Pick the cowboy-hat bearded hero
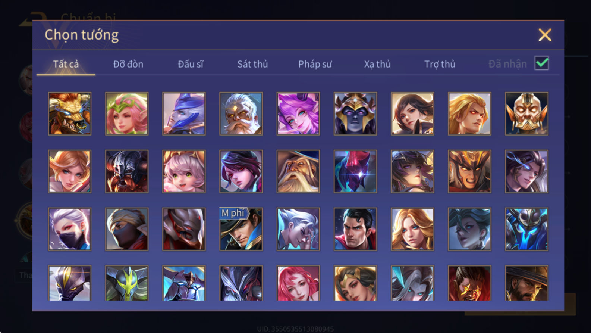This screenshot has width=591, height=333. click(526, 283)
